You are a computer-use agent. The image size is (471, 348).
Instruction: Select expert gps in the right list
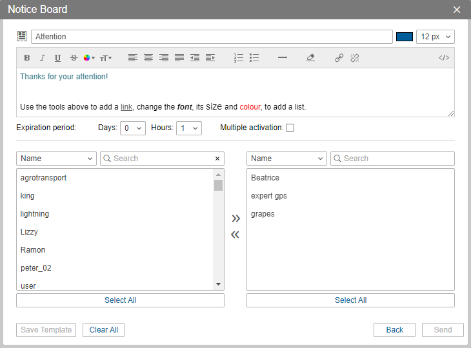click(x=269, y=196)
